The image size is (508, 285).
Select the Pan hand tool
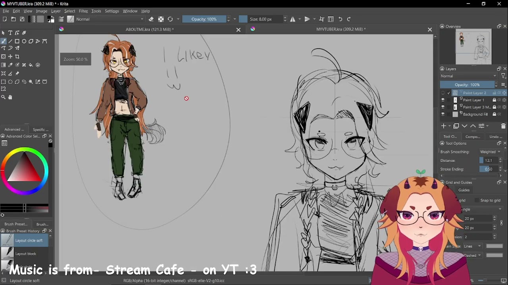[x=10, y=97]
